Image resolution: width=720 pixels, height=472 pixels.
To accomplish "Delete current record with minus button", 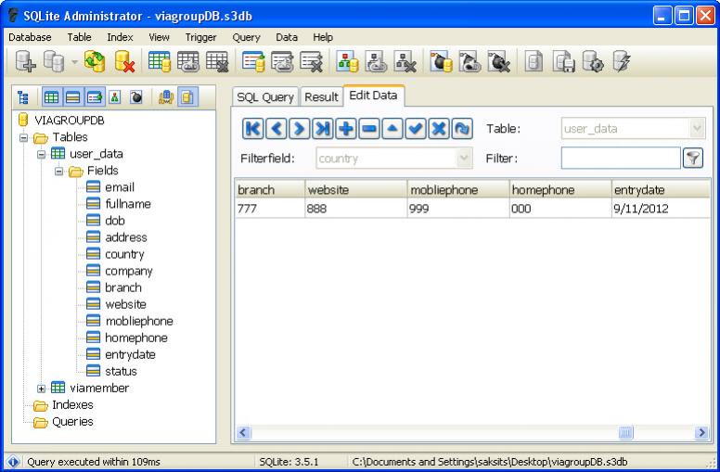I will [368, 129].
